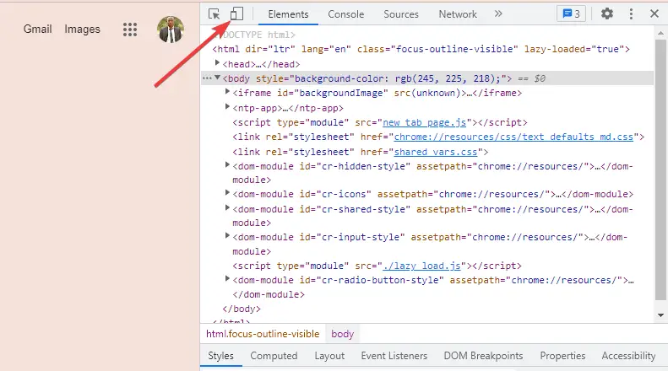668x371 pixels.
Task: Open the Properties pane tab
Action: [x=562, y=356]
